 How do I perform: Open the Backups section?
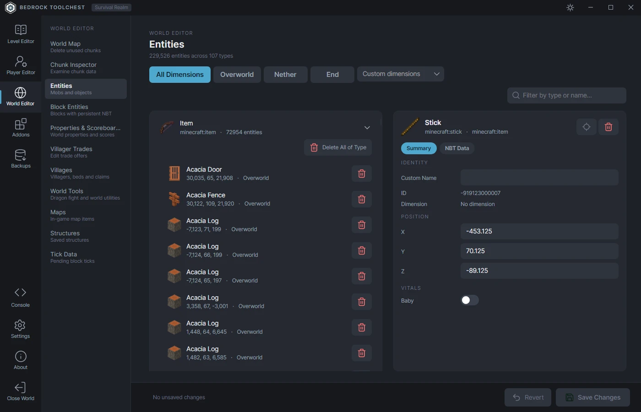coord(21,159)
